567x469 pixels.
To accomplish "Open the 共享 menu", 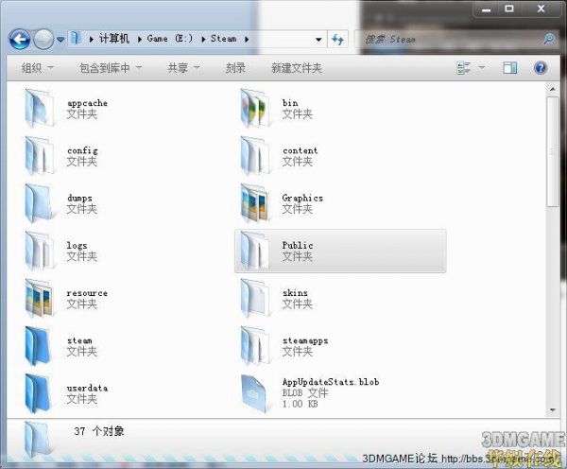I will (x=183, y=68).
